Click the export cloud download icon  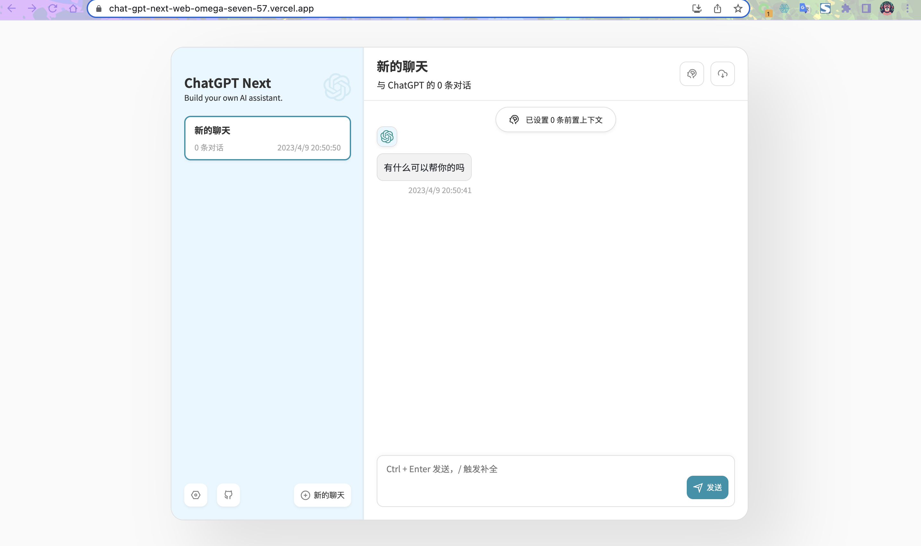[722, 74]
